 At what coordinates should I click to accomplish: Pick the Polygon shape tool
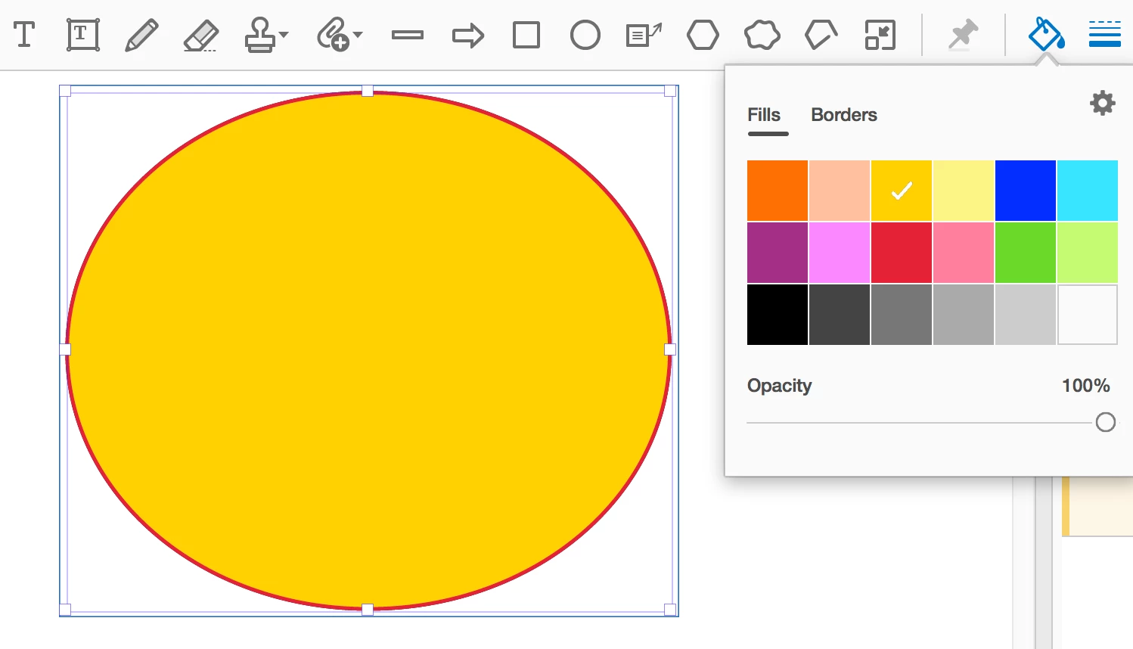(703, 35)
